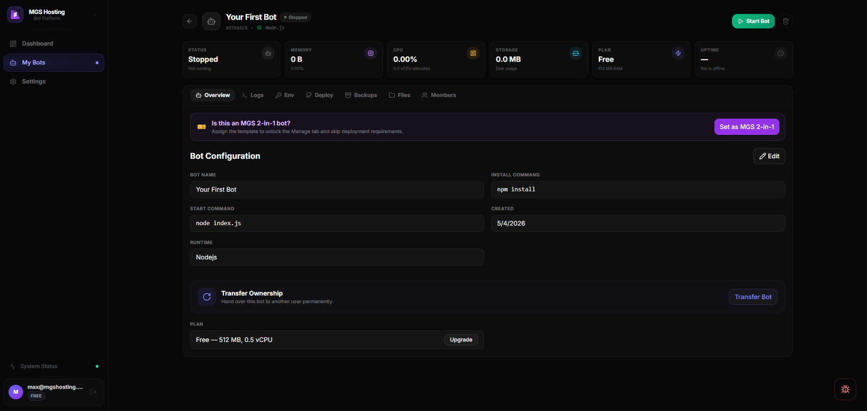
Task: Click the Stopped status badge
Action: pos(295,17)
